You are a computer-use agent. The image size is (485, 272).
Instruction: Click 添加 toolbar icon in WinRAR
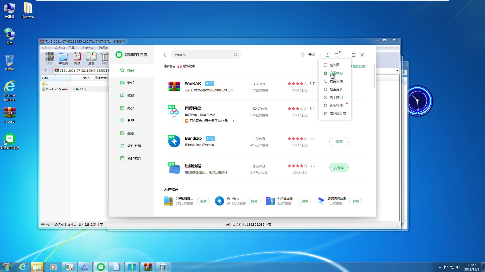(x=50, y=58)
